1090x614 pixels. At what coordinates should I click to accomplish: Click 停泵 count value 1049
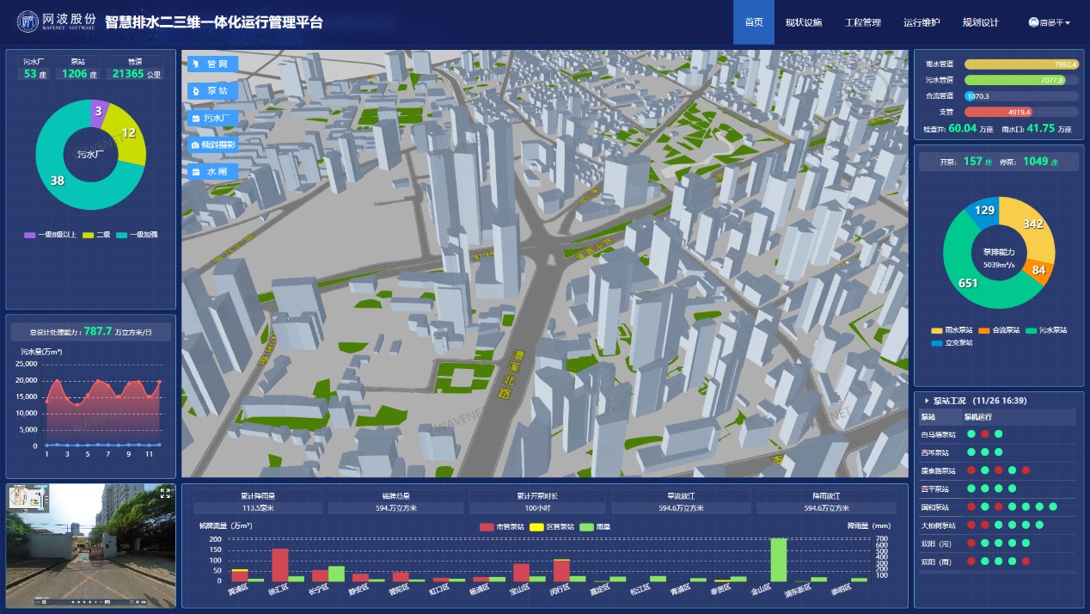tap(1035, 162)
